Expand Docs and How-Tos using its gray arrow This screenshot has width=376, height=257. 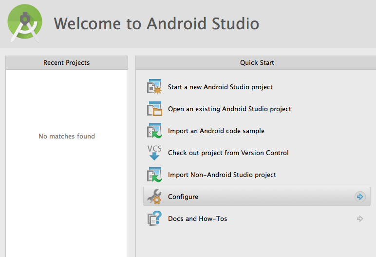coord(360,219)
